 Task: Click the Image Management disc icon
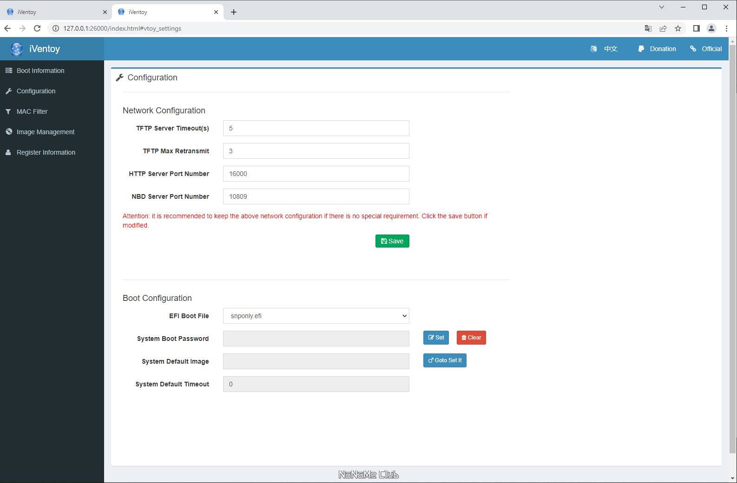pyautogui.click(x=8, y=132)
